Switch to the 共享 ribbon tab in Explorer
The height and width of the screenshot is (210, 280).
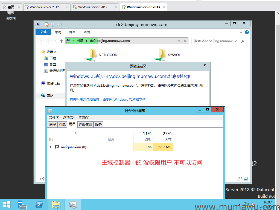coord(72,32)
